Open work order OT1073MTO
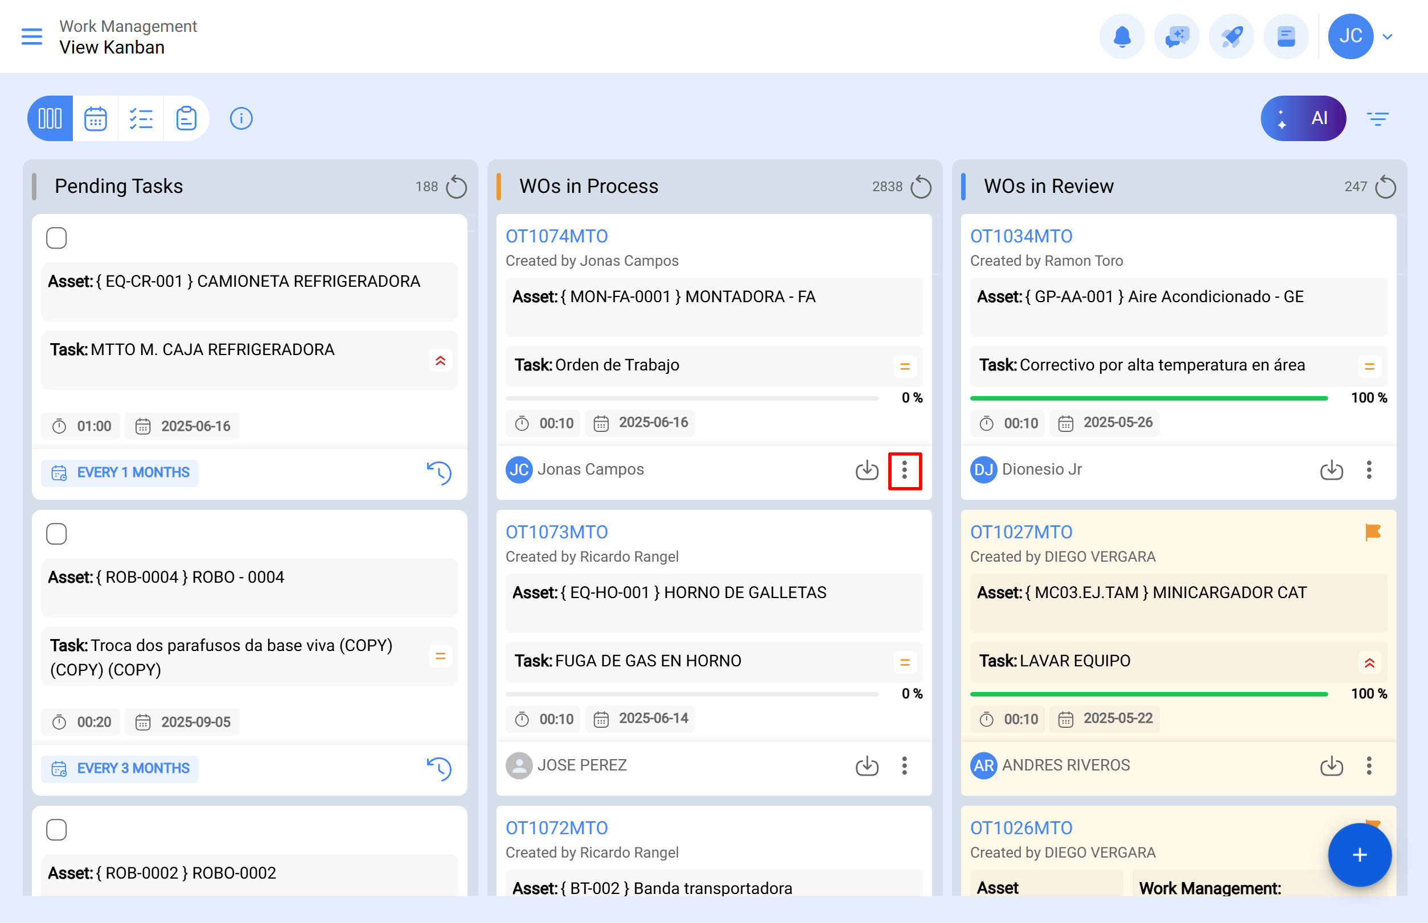Screen dimensions: 1428x923 (556, 531)
